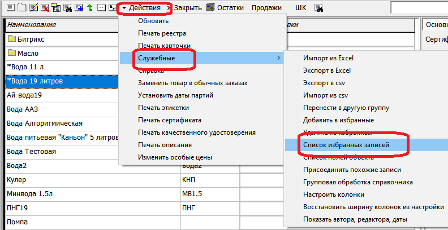Click the Продажи toolbar button
This screenshot has height=230, width=448.
coord(266,8)
